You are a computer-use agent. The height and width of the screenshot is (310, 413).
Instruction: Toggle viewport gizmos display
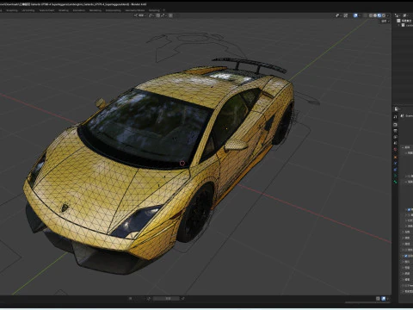346,15
